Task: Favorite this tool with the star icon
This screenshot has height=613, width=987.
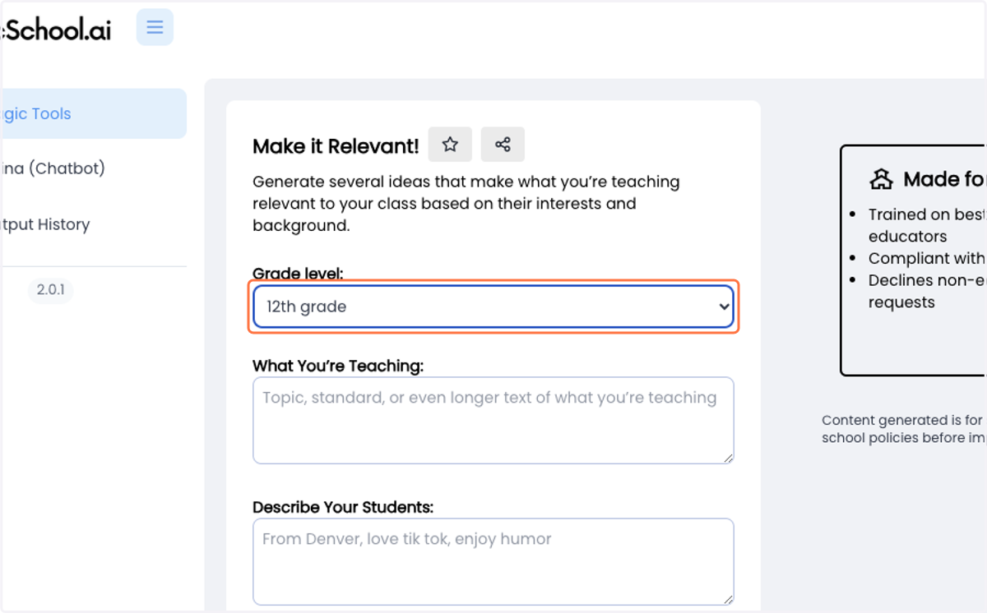Action: click(x=450, y=145)
